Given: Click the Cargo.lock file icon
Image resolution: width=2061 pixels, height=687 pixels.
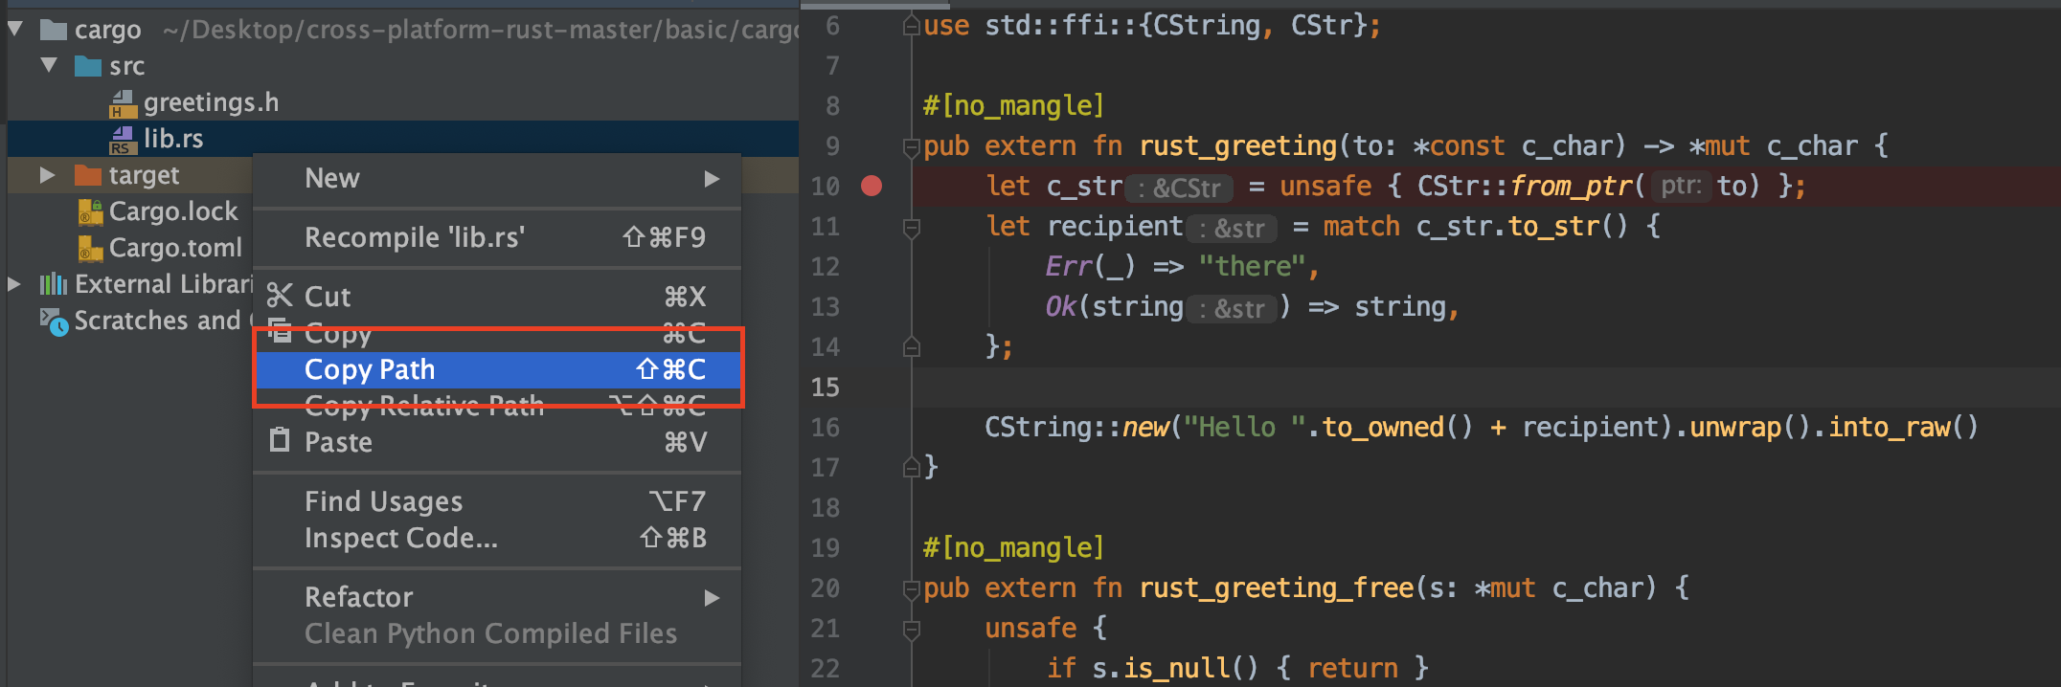Looking at the screenshot, I should (x=90, y=211).
